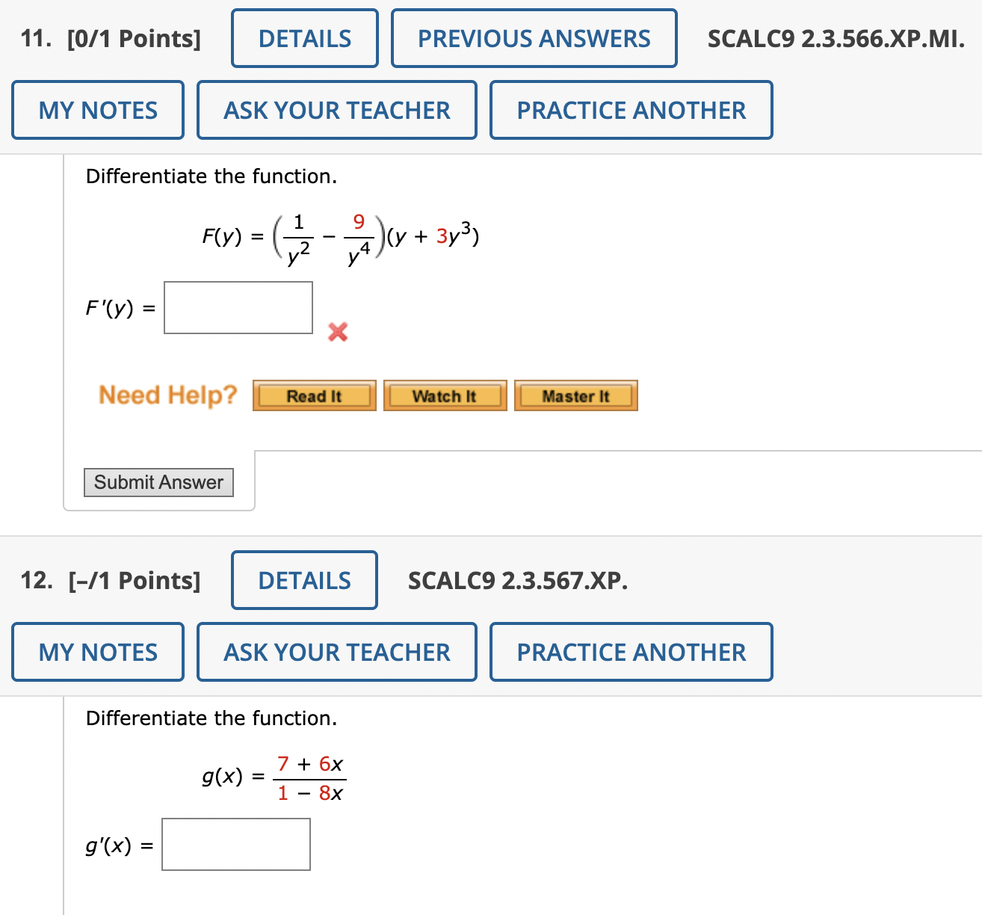Click ASK YOUR TEACHER for problem 11

click(336, 110)
